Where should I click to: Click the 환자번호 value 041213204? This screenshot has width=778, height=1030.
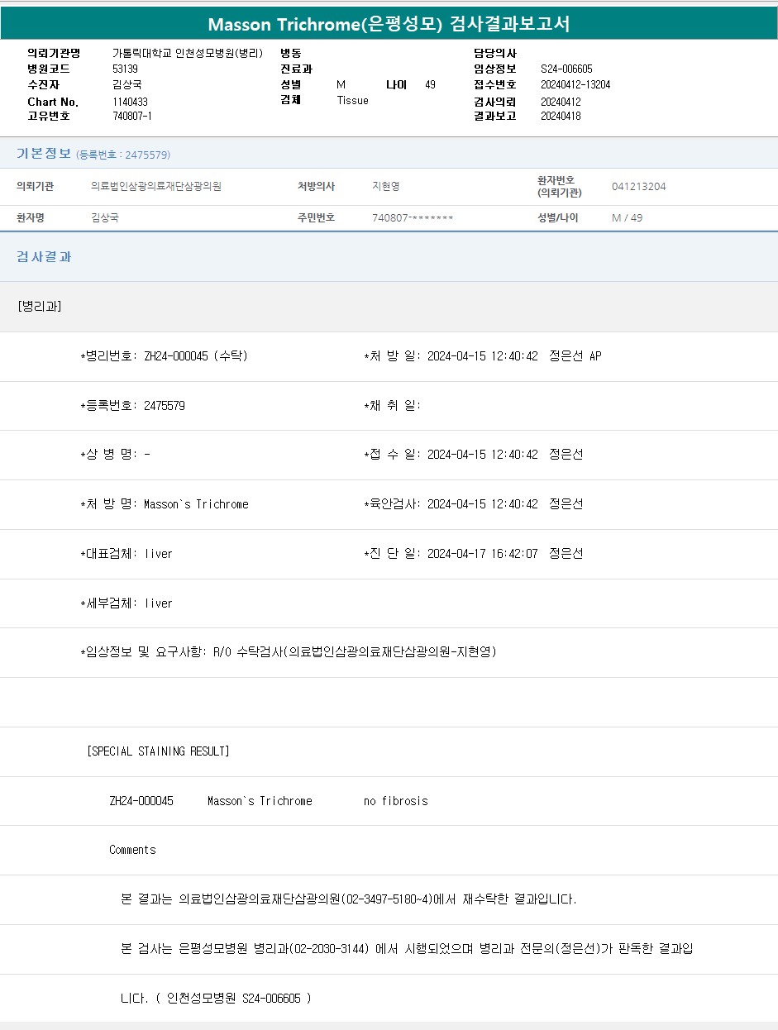638,187
